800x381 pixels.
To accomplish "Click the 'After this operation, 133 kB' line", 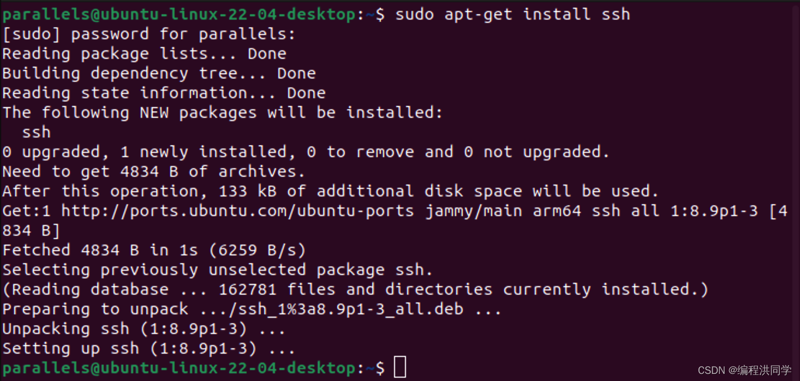I will pyautogui.click(x=330, y=192).
